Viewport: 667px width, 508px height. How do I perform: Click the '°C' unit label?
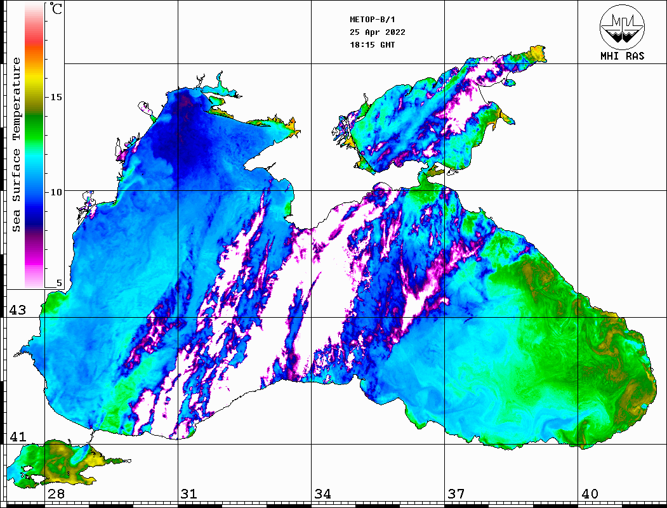tap(56, 8)
